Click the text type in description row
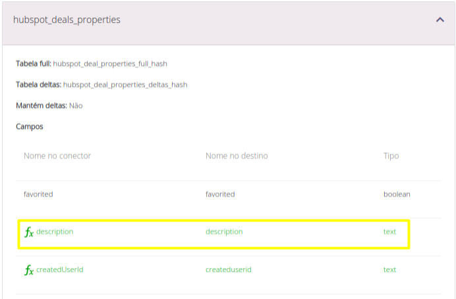The image size is (456, 299). tap(389, 232)
